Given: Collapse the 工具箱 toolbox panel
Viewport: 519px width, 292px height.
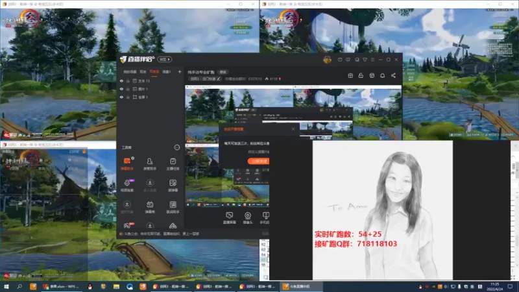Looking at the screenshot, I should coord(176,147).
